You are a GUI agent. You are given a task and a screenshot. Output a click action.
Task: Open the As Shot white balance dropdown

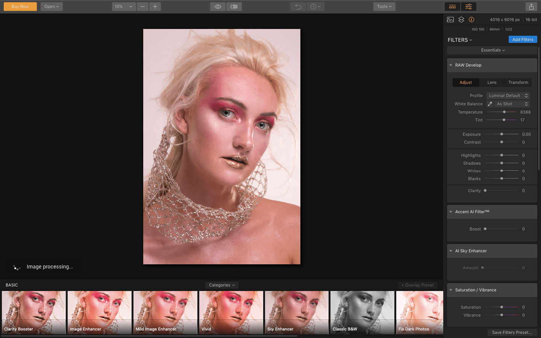point(512,104)
